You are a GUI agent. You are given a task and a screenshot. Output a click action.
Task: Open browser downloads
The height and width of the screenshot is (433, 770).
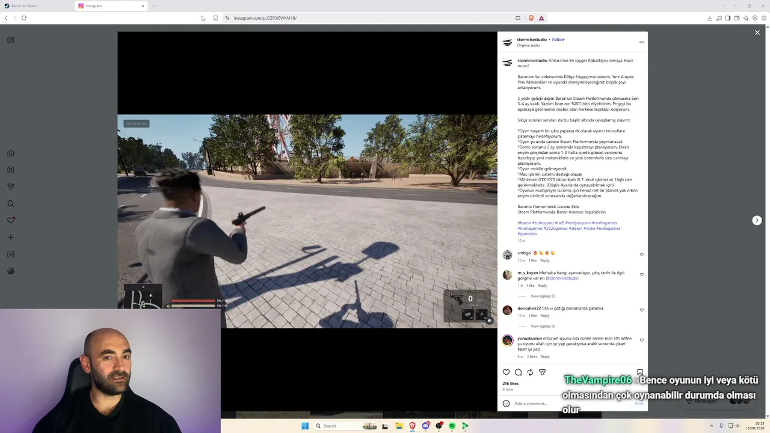pos(710,18)
